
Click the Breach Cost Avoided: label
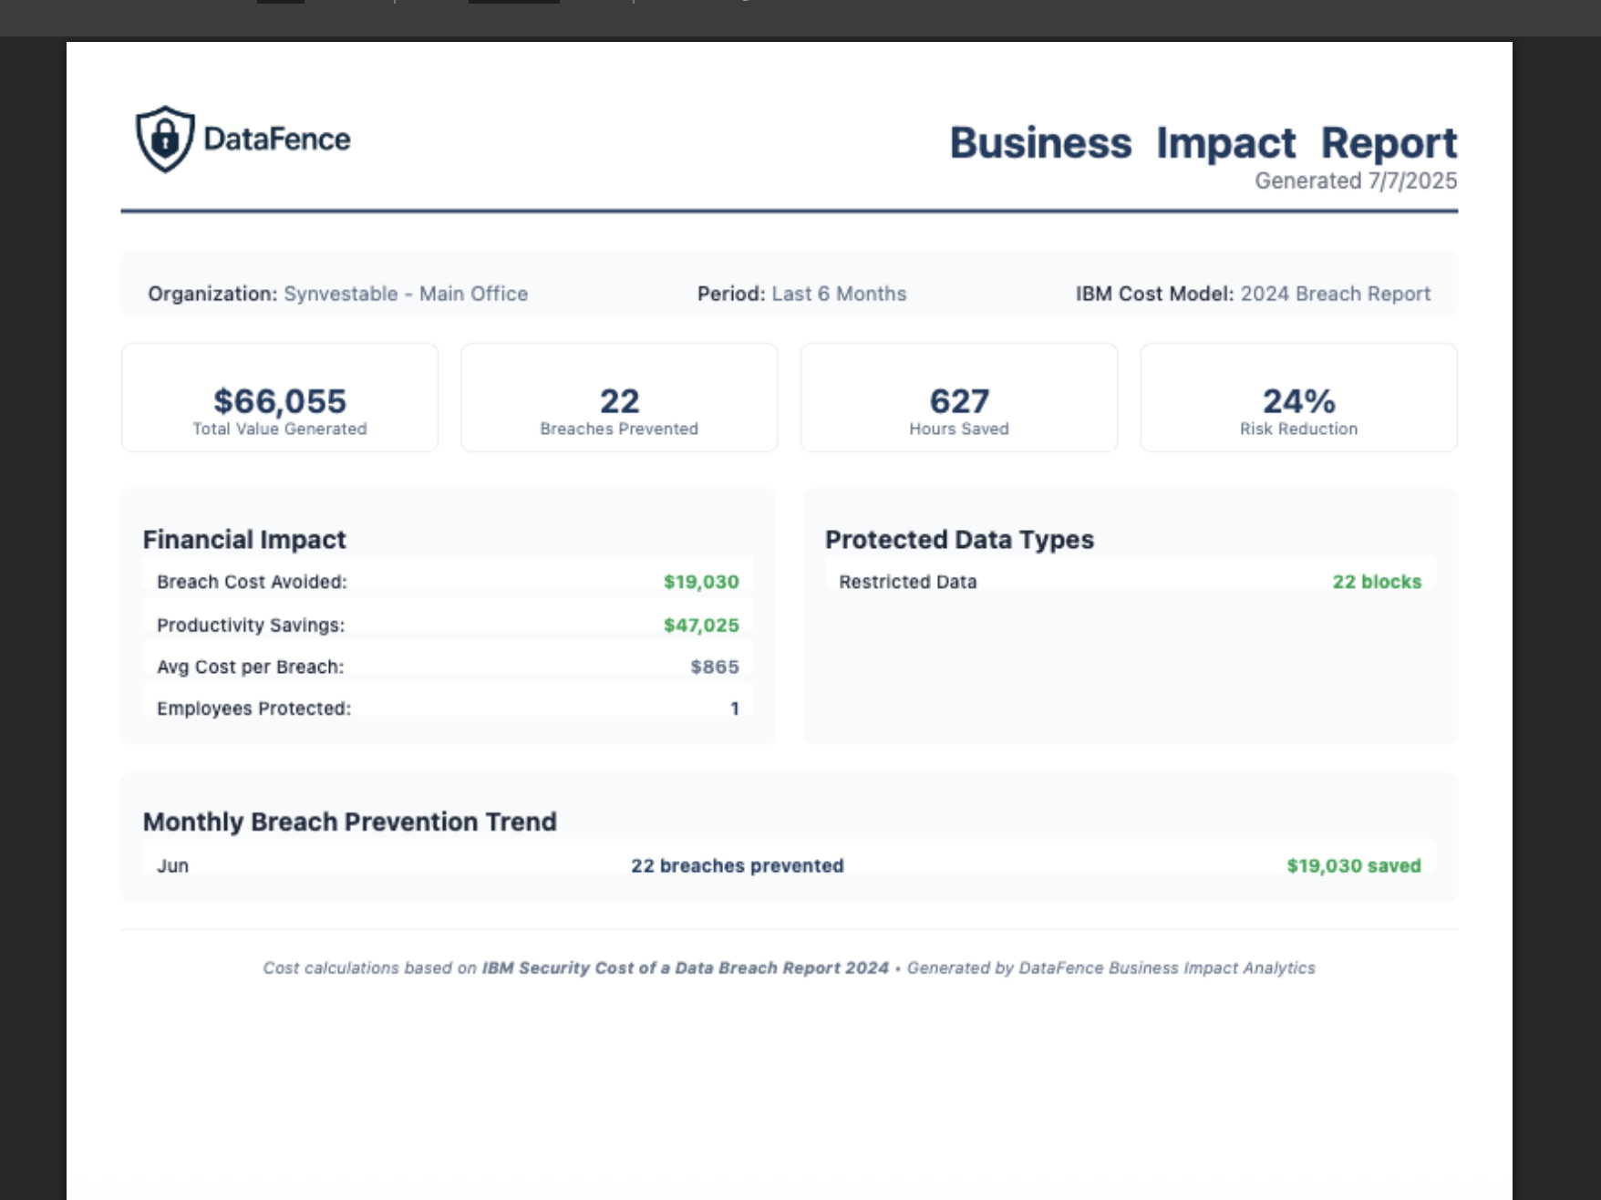coord(252,582)
